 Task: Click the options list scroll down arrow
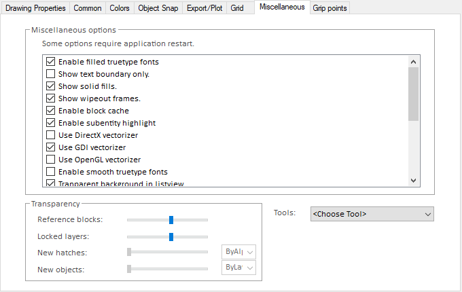[x=413, y=180]
